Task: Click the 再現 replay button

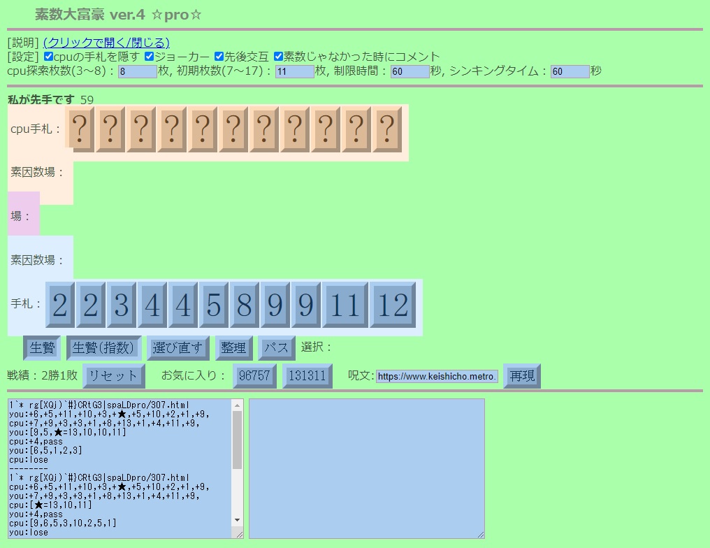Action: (522, 376)
